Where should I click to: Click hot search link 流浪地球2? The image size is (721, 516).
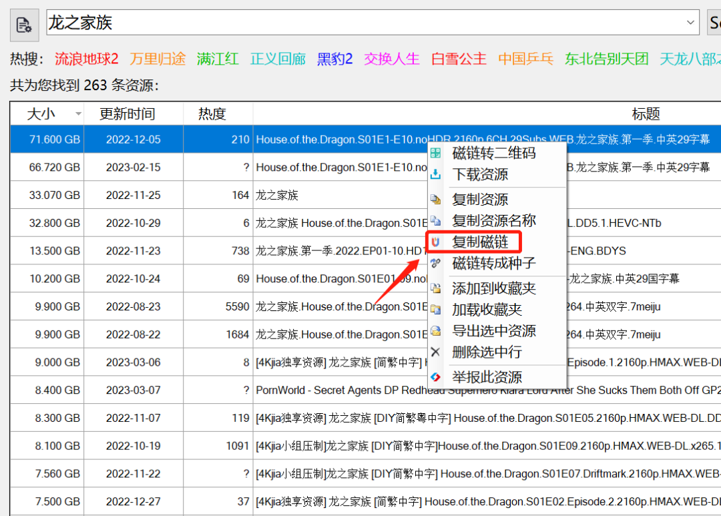86,59
